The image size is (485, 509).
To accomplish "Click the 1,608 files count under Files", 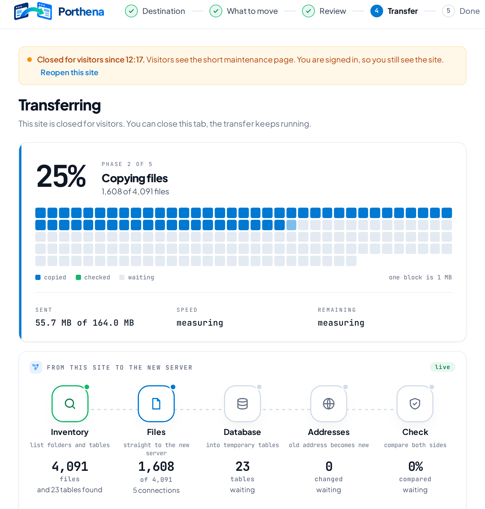I will click(x=156, y=466).
